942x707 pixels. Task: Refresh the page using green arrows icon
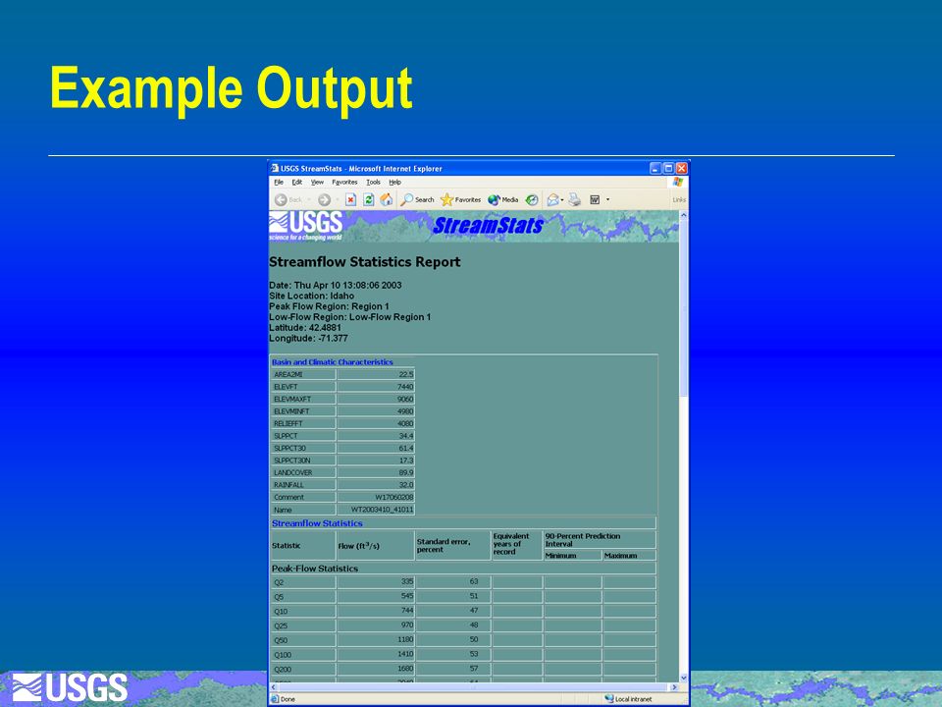[x=368, y=199]
